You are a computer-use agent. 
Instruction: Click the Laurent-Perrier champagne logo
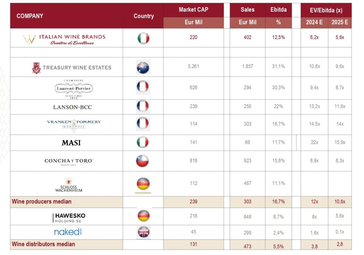coord(74,89)
